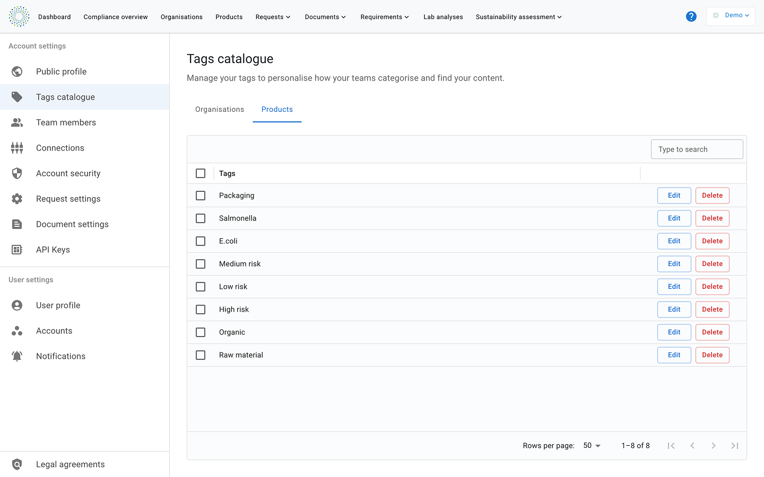Screen dimensions: 764x477
Task: Edit the Raw material tag
Action: click(x=674, y=355)
